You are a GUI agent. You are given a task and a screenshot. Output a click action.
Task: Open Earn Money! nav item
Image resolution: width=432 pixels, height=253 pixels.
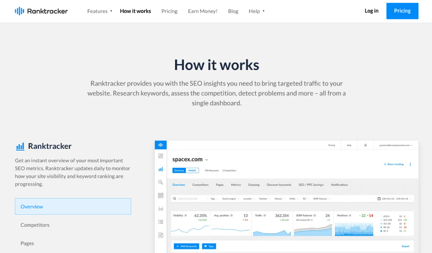[203, 11]
